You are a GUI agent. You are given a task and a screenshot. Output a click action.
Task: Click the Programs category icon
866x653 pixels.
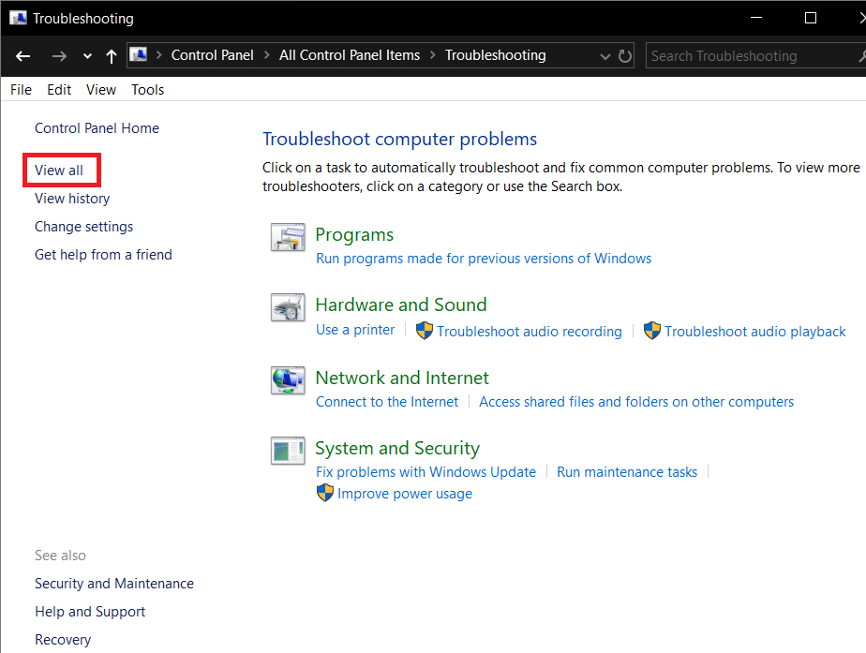[288, 238]
